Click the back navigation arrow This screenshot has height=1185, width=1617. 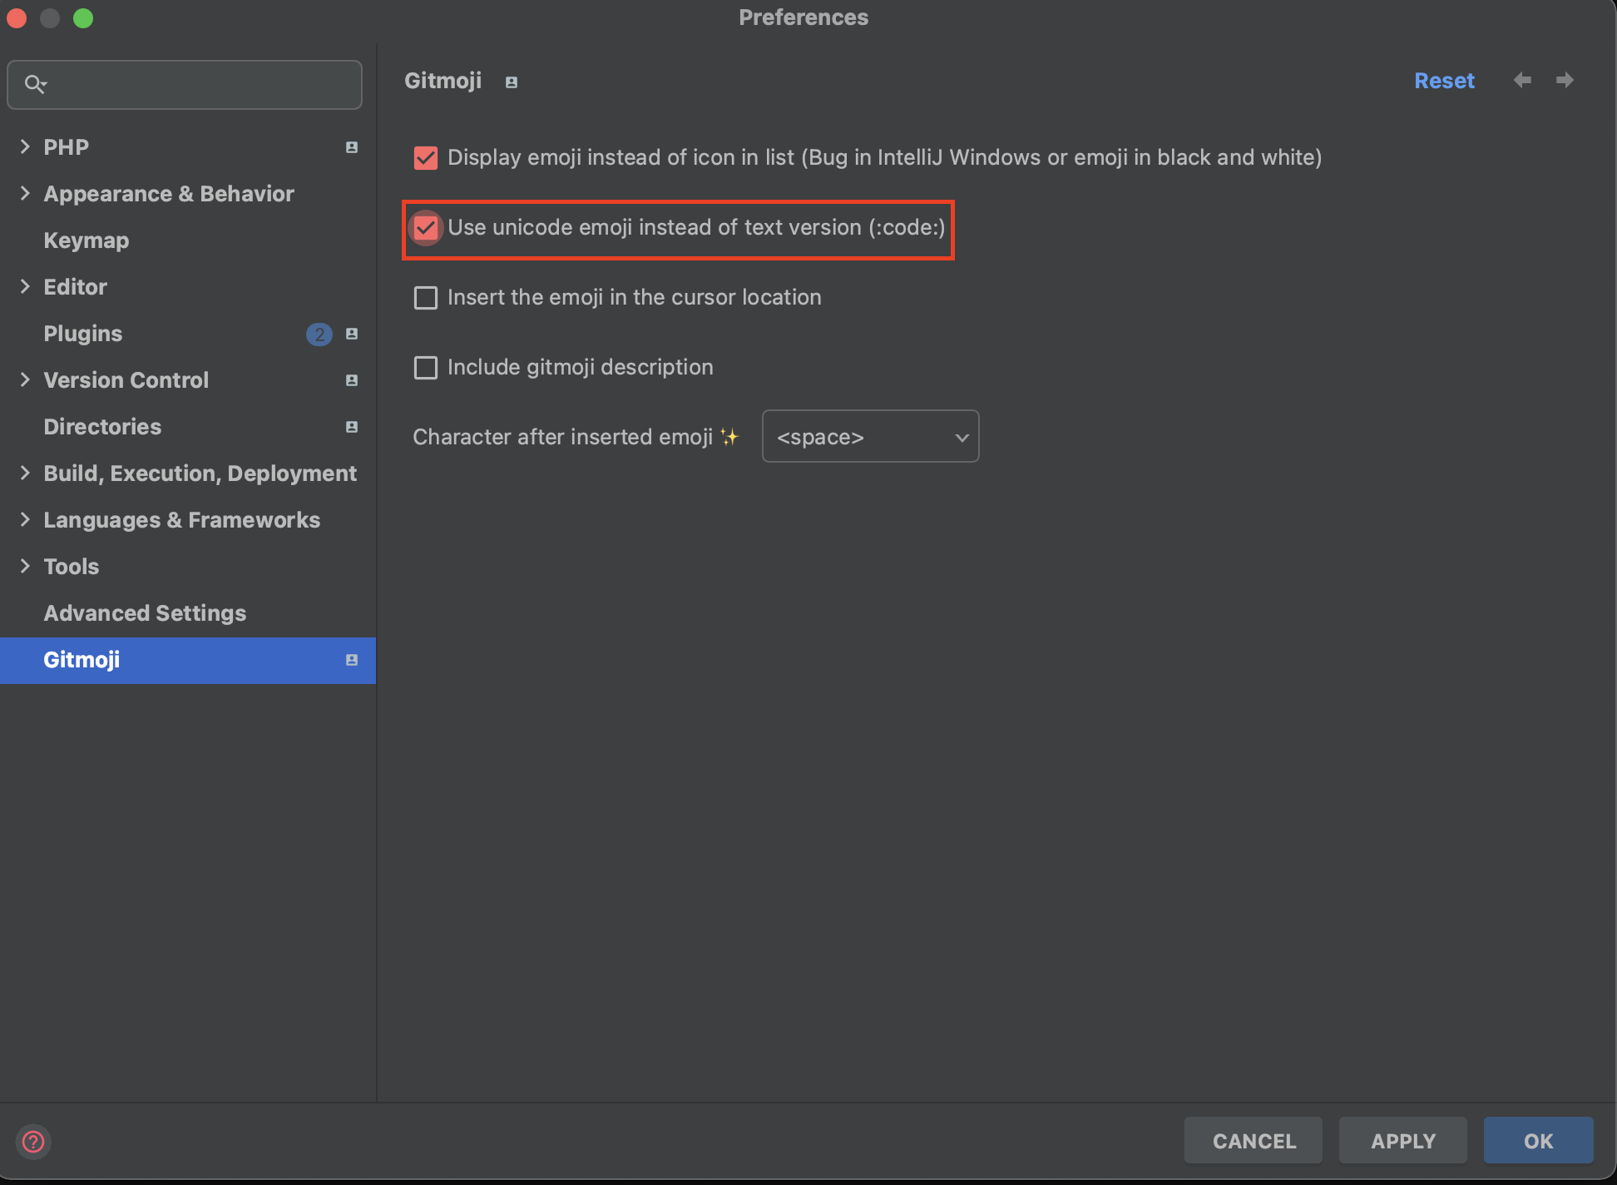click(x=1522, y=80)
